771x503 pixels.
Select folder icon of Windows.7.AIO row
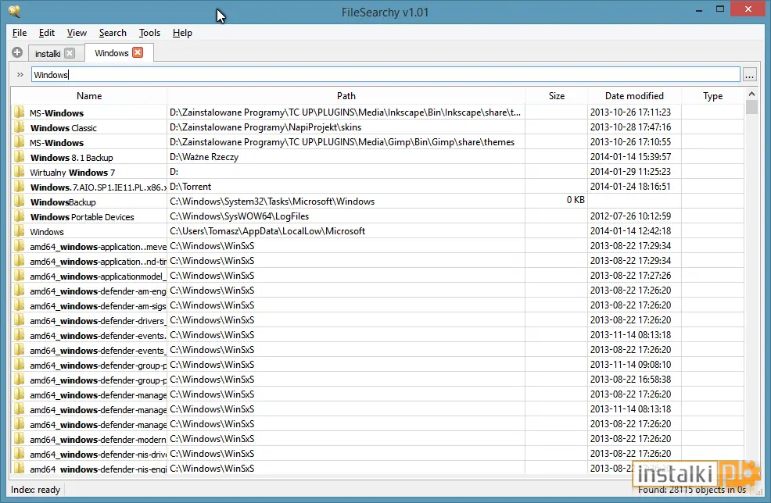pos(20,186)
